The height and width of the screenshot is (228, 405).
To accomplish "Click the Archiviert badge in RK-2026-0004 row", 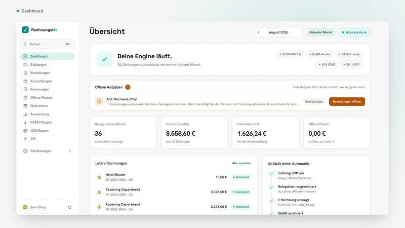I will tap(241, 207).
